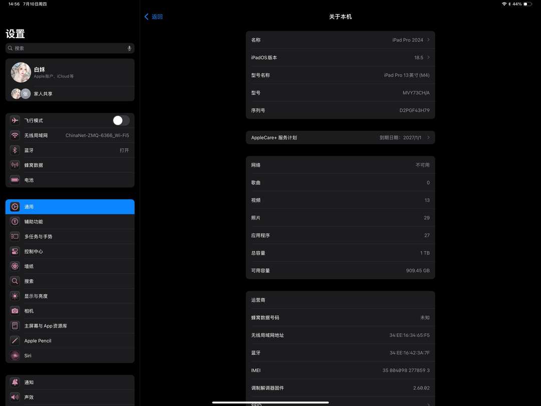Open the iPadOS version 18.5 chevron

pyautogui.click(x=428, y=57)
